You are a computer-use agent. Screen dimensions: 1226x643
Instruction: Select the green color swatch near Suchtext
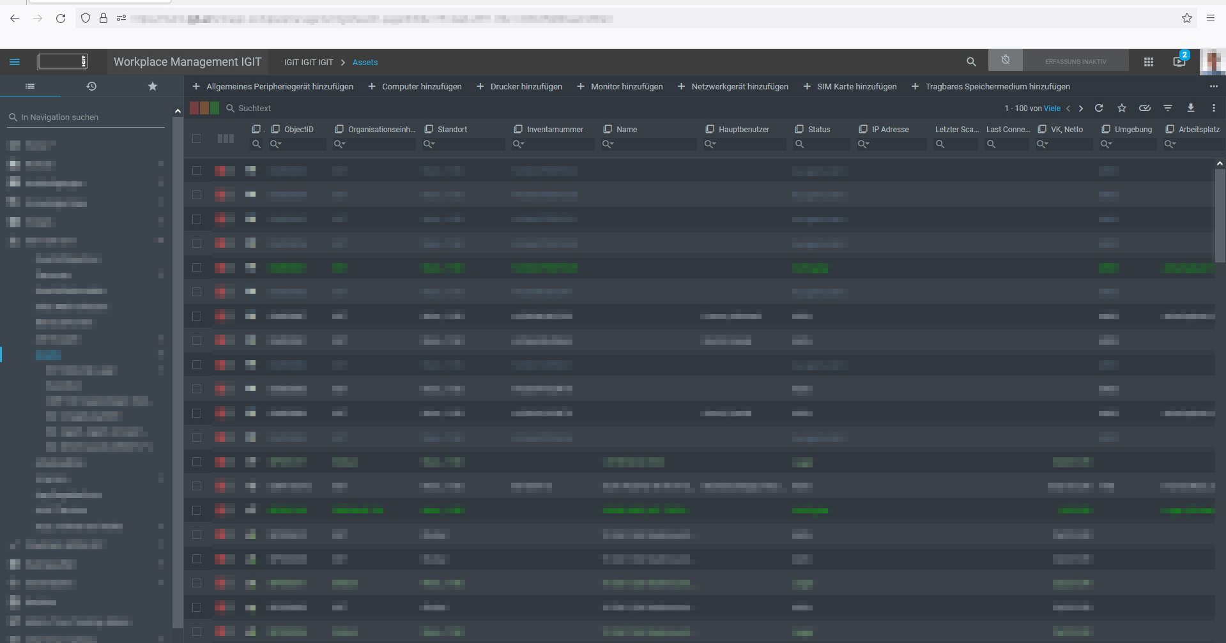(x=214, y=108)
